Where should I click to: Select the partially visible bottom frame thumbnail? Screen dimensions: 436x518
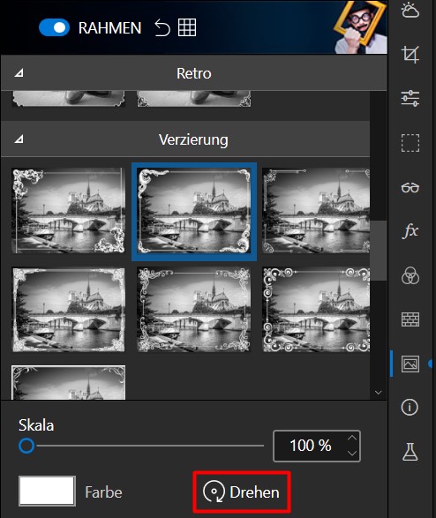68,382
